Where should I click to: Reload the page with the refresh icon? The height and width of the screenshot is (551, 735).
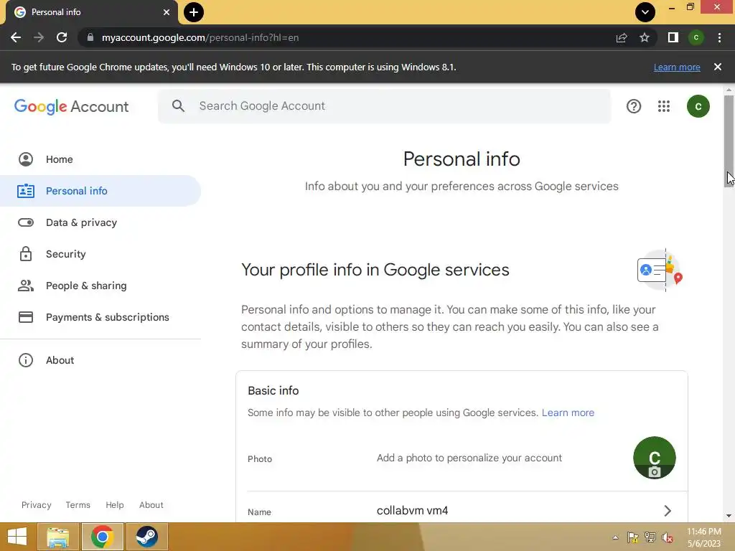tap(62, 37)
